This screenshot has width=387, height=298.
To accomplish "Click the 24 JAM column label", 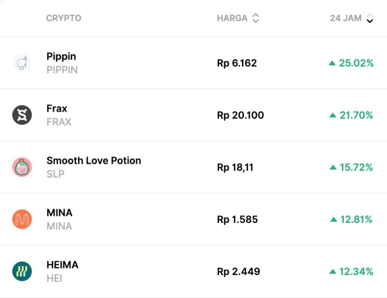I will (x=345, y=18).
